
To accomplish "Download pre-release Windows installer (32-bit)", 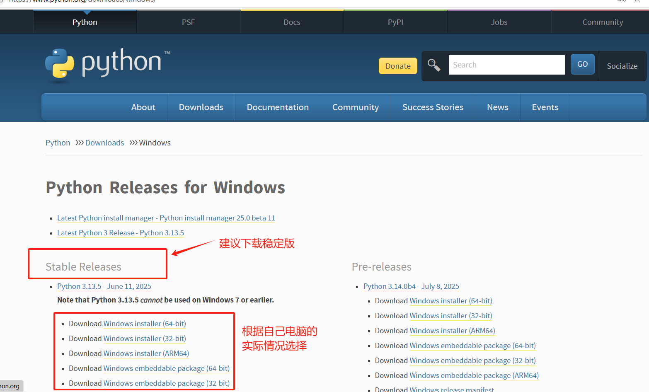I will click(451, 316).
